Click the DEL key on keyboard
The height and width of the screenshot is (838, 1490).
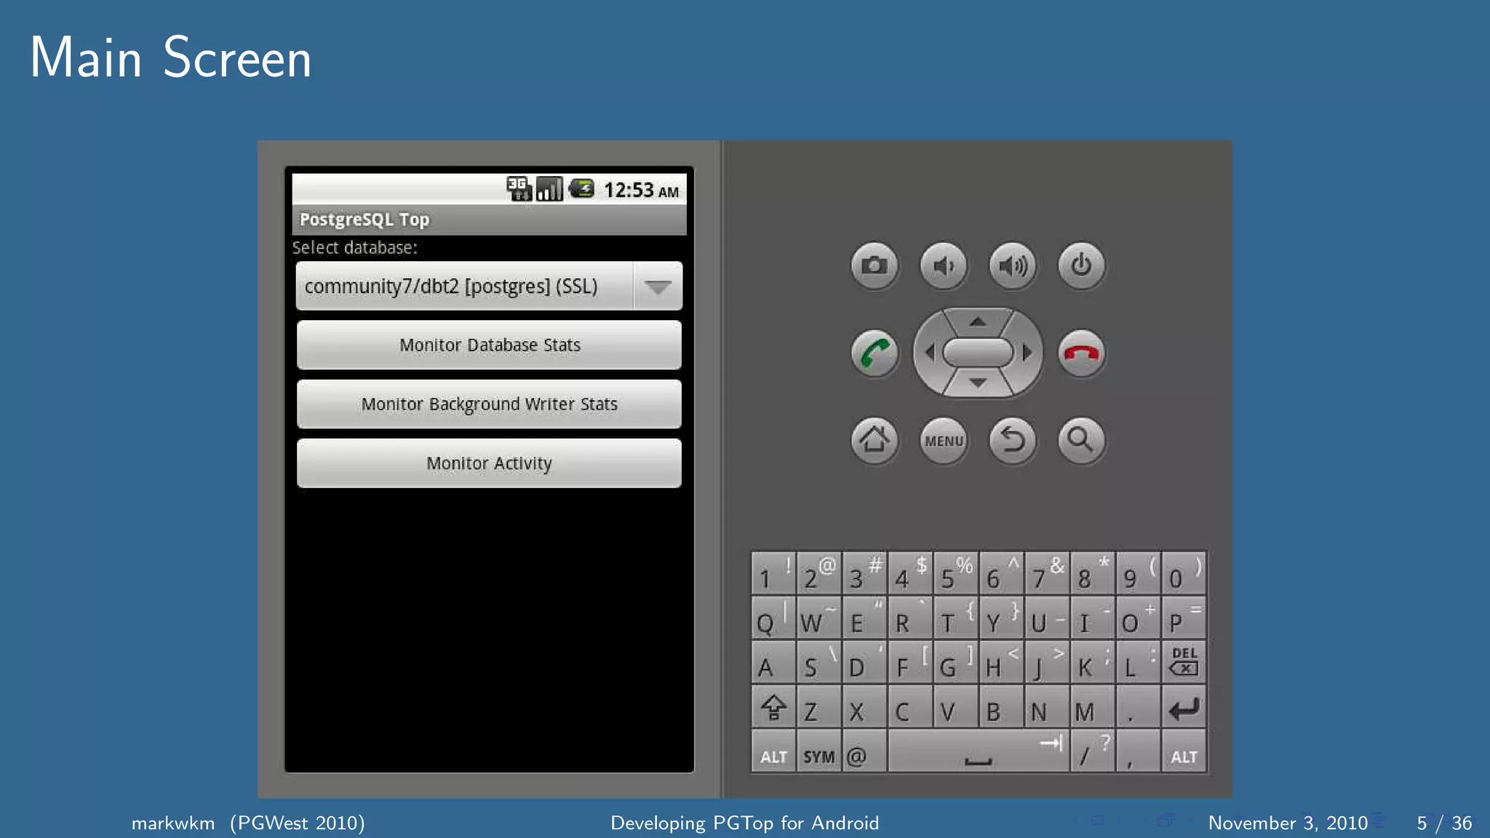[1184, 661]
